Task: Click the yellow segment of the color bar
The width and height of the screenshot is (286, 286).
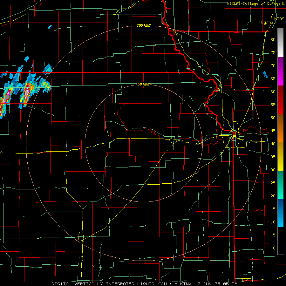Action: point(281,156)
